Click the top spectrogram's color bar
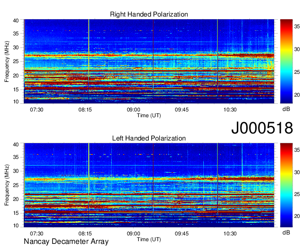 286,61
